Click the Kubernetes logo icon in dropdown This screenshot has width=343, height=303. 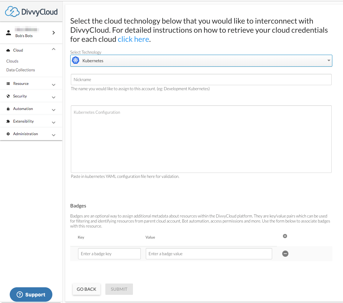coord(76,60)
